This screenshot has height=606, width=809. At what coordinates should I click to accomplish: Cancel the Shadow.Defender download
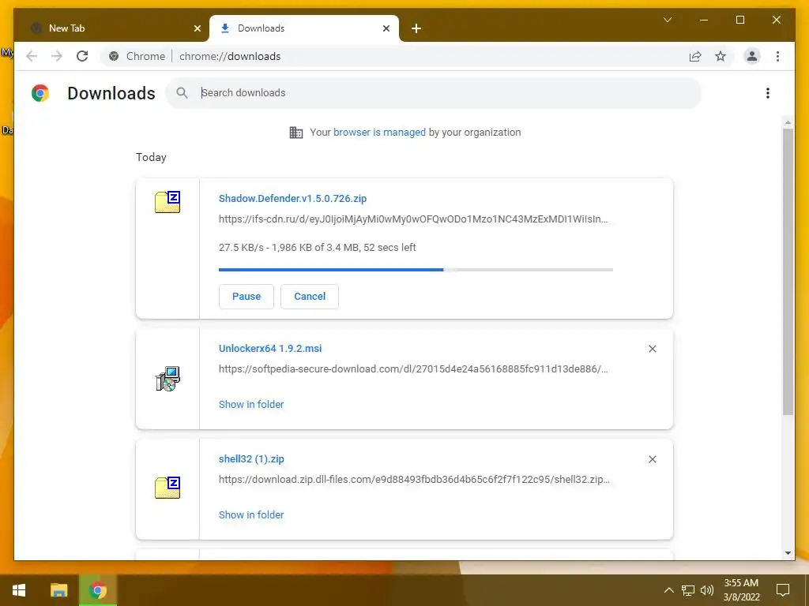click(310, 297)
